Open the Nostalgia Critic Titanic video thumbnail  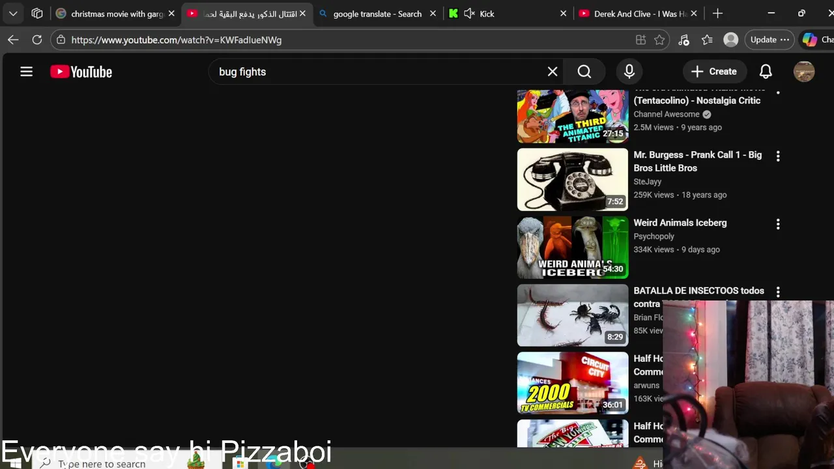573,116
